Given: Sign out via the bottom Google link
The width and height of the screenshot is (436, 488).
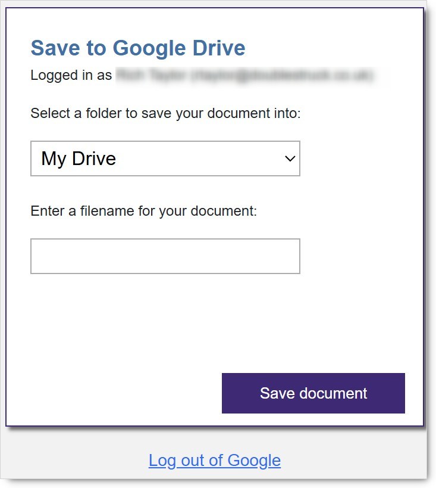Looking at the screenshot, I should click(x=215, y=461).
